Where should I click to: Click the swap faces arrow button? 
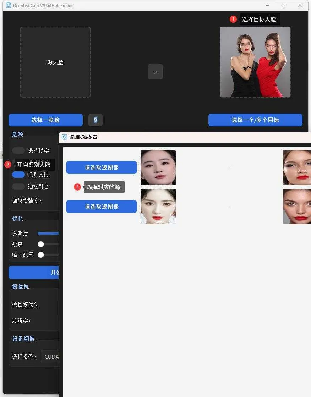pos(155,72)
